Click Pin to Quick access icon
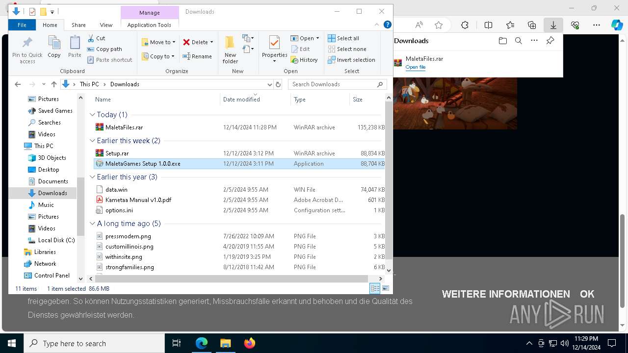 [x=27, y=49]
